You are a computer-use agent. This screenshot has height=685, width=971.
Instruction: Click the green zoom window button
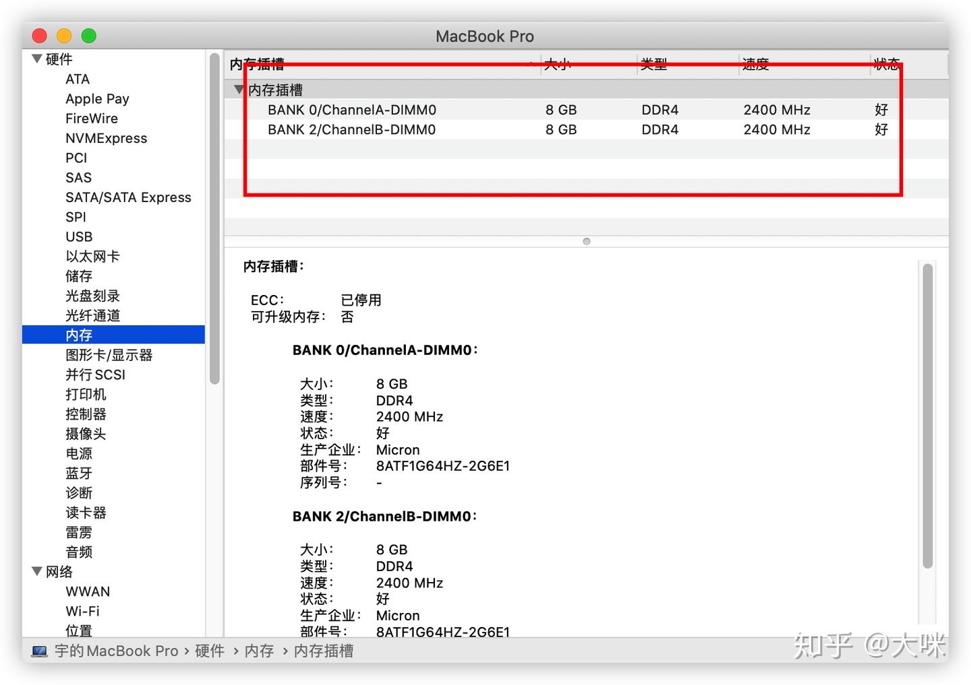(x=89, y=36)
